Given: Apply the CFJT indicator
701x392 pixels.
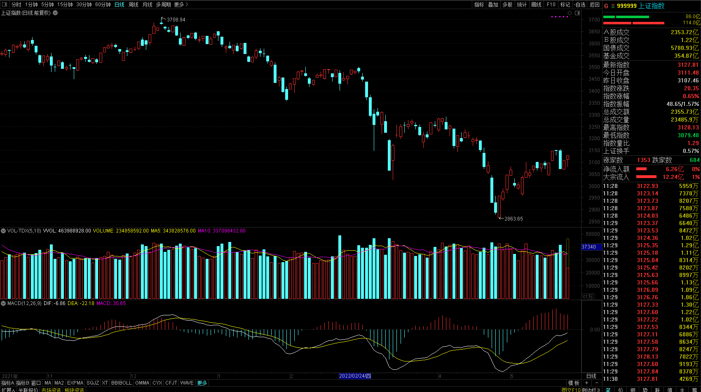Looking at the screenshot, I should point(171,383).
